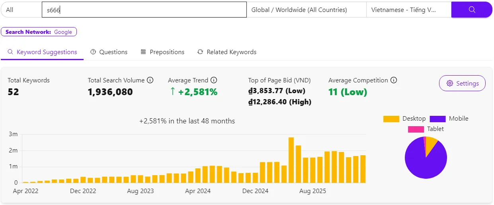Switch to the Related Keywords tab
This screenshot has width=494, height=205.
tap(227, 52)
